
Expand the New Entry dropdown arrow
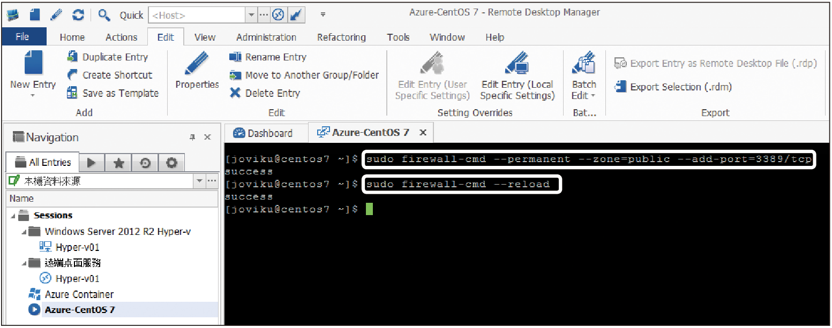[33, 96]
